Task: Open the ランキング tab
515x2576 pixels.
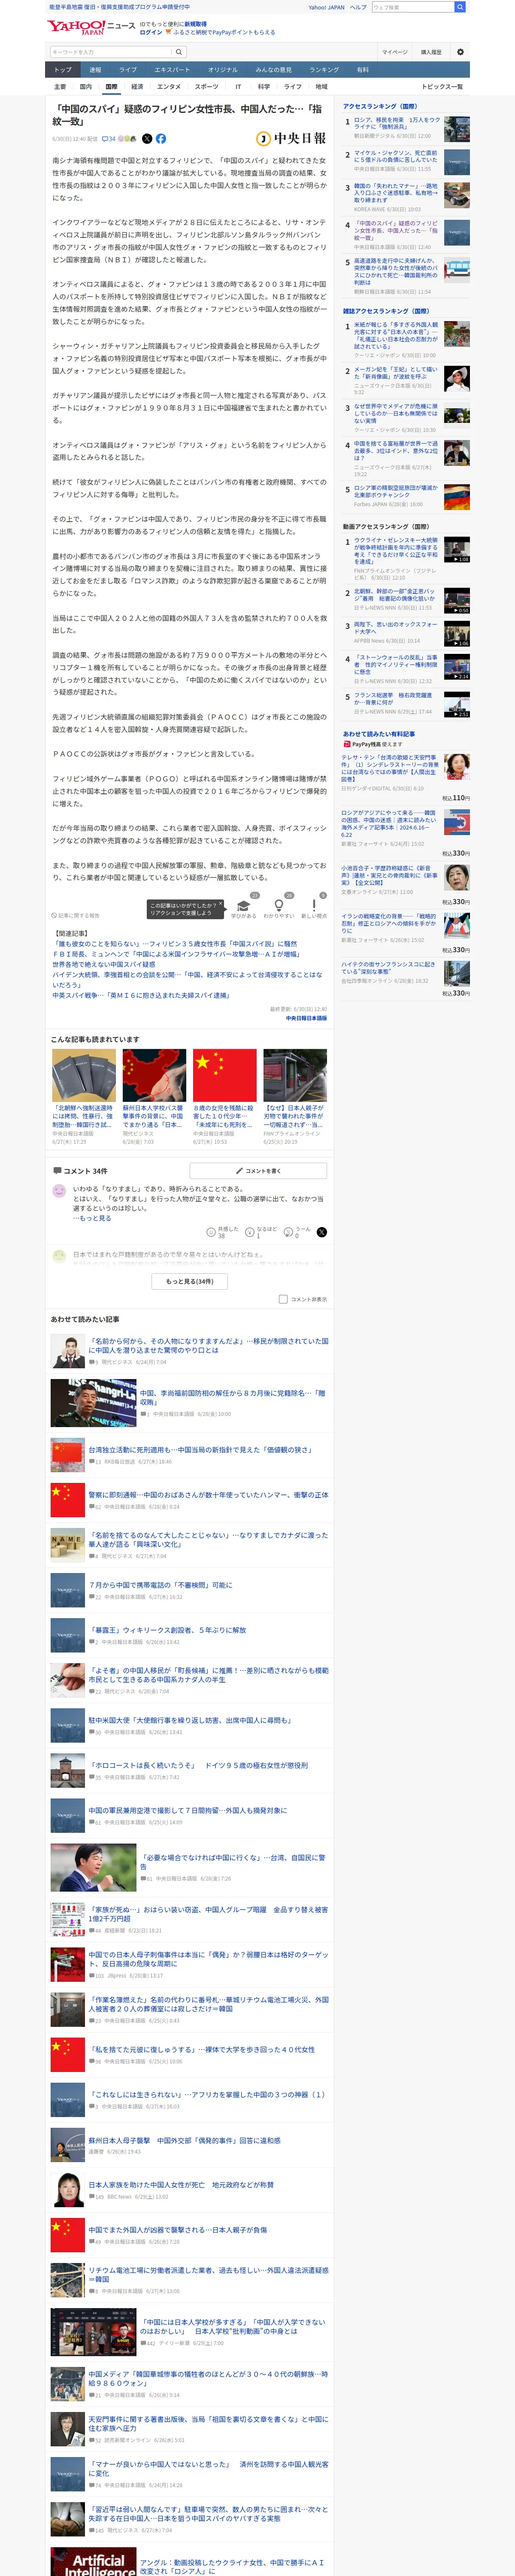Action: [324, 70]
